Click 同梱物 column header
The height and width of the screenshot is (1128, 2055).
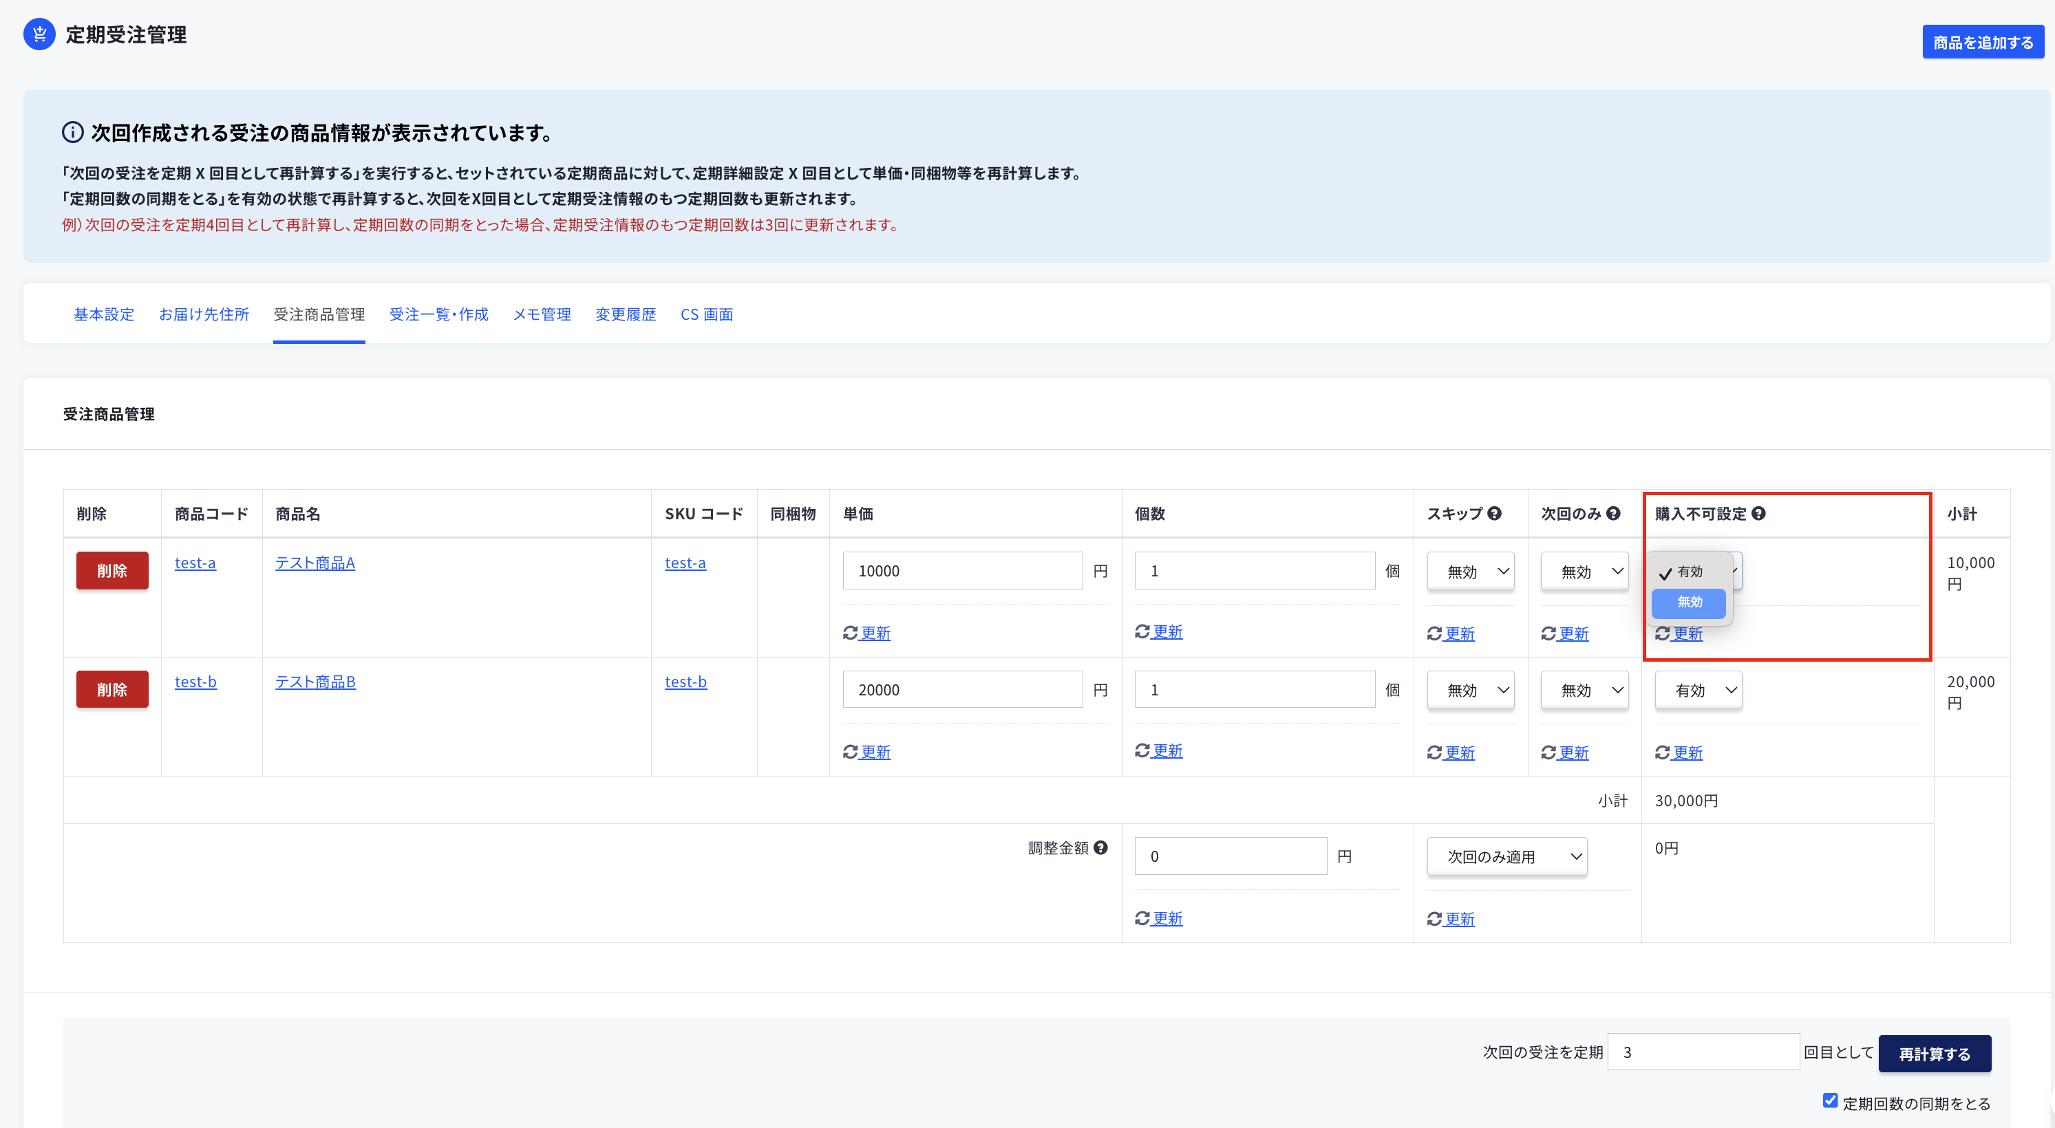793,514
